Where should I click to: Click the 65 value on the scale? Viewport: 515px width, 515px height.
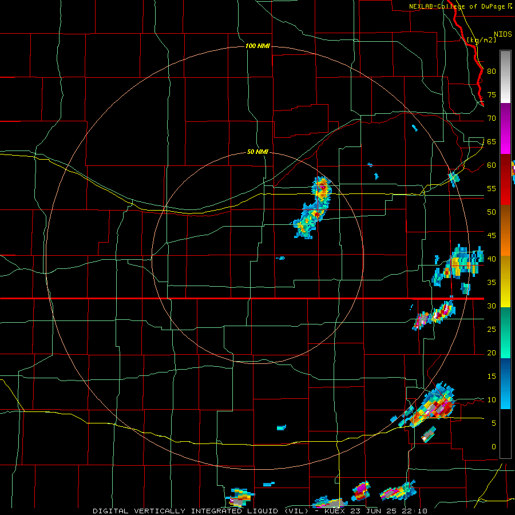click(492, 141)
